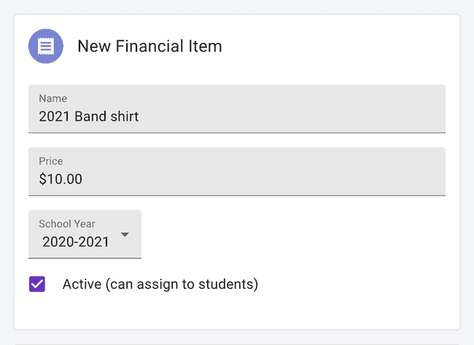Screen dimensions: 474x345
Task: Uncheck the Active checkbox
Action: point(37,284)
